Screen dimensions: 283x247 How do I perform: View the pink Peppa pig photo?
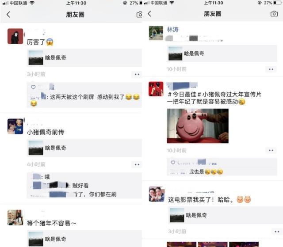point(198,126)
